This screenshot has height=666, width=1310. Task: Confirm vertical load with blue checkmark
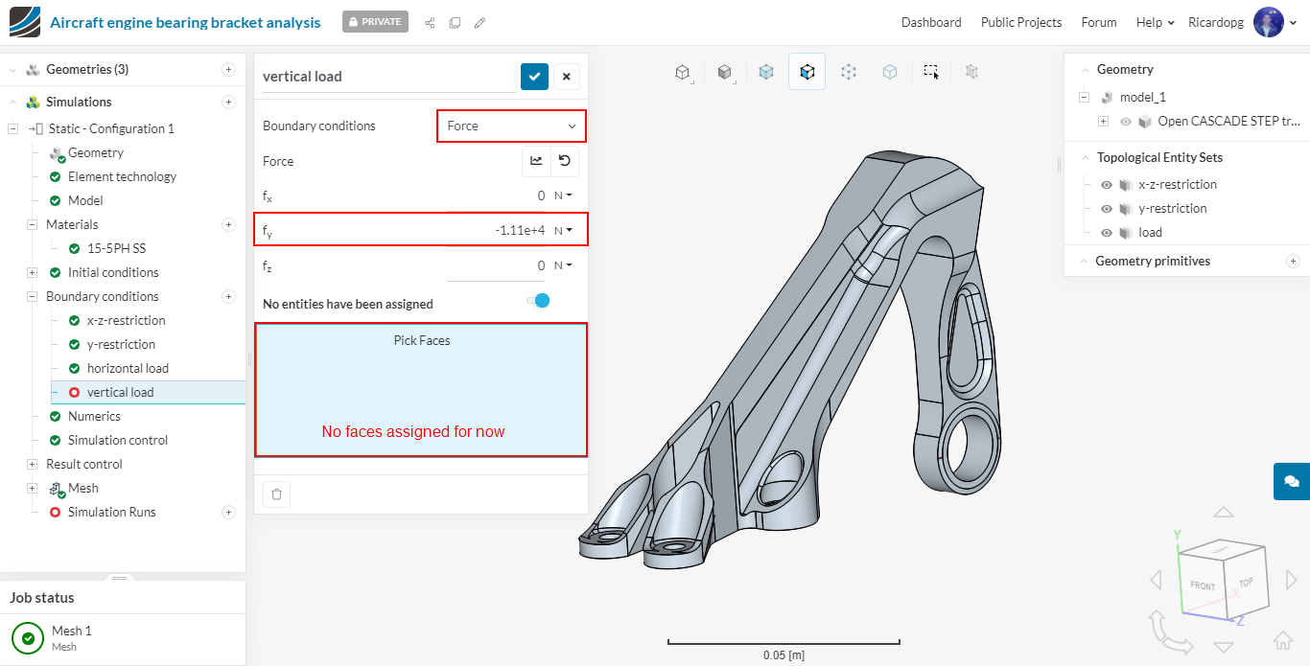tap(534, 77)
